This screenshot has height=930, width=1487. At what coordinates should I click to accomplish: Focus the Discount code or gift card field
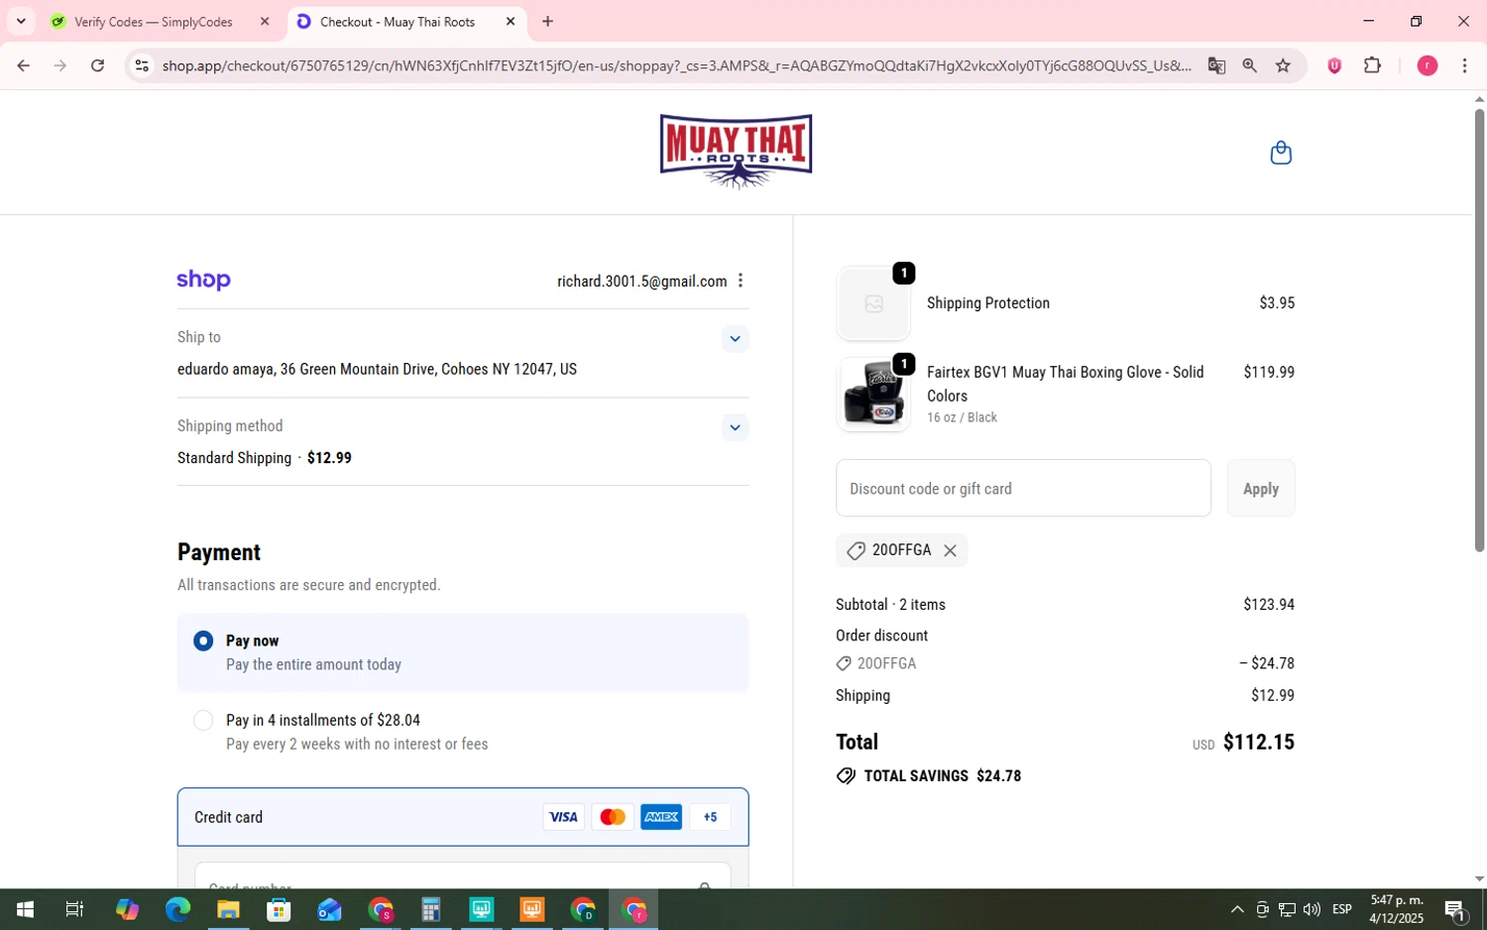click(x=1023, y=488)
